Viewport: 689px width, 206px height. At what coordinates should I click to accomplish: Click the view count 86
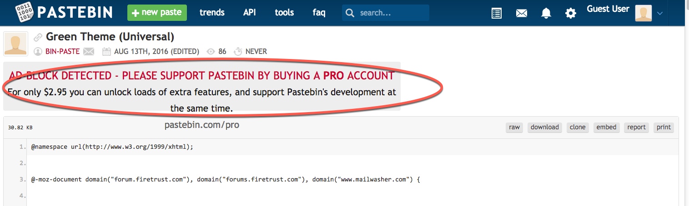(222, 51)
